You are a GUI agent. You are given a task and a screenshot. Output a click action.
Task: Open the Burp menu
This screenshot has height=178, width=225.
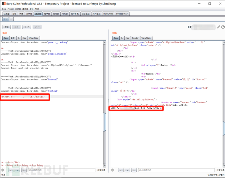pos(4,9)
